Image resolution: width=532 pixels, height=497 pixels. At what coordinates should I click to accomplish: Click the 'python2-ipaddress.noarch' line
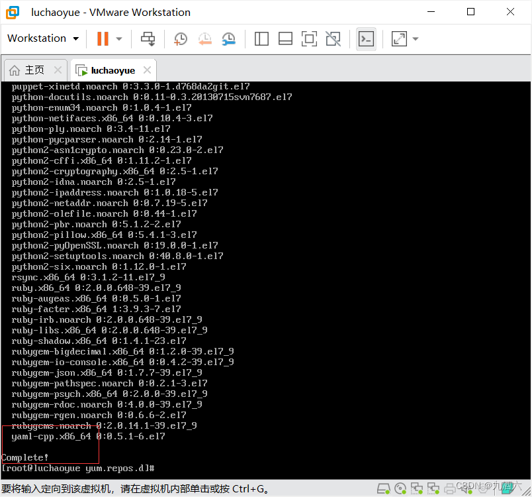114,193
